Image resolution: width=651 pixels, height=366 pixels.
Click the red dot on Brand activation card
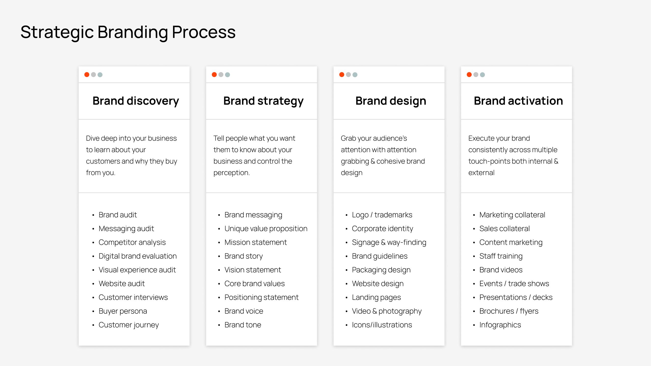click(x=469, y=75)
